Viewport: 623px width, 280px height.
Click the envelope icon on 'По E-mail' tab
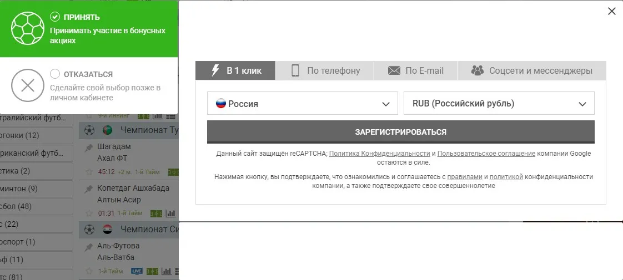click(394, 70)
